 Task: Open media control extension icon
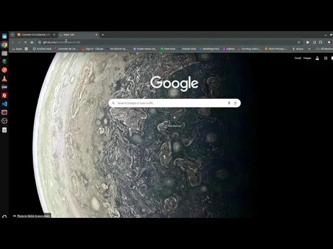coord(308,43)
